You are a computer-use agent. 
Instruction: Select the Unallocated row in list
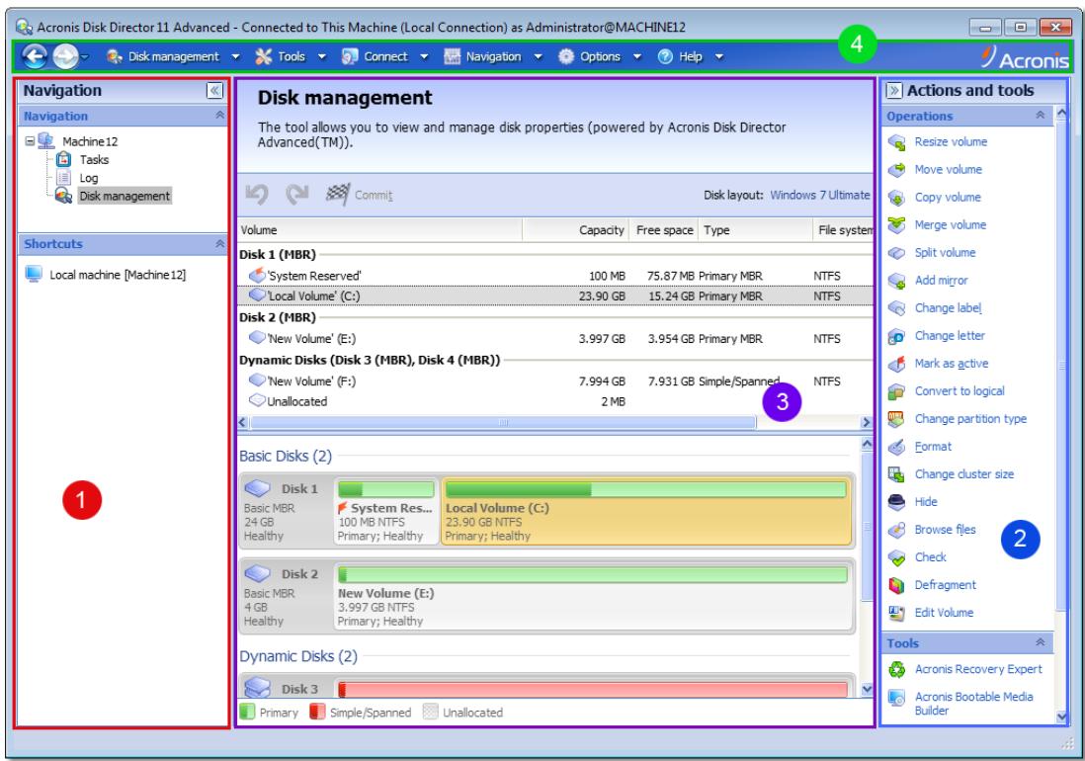click(555, 401)
